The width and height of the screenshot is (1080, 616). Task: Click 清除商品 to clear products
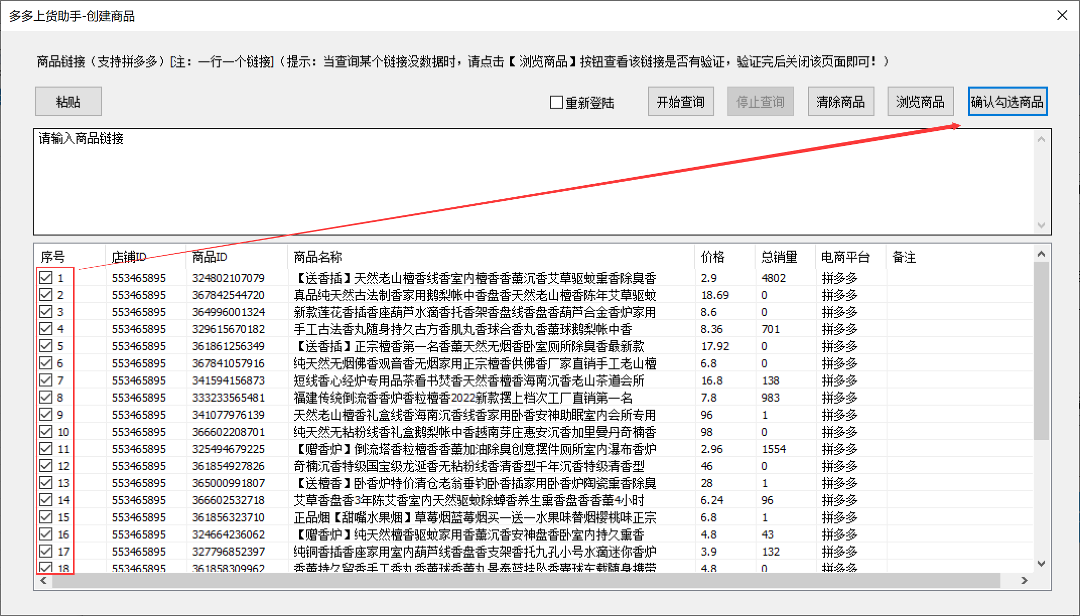840,102
